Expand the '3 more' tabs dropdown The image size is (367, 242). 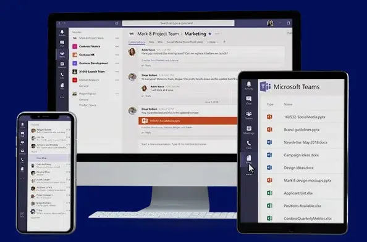click(x=213, y=42)
